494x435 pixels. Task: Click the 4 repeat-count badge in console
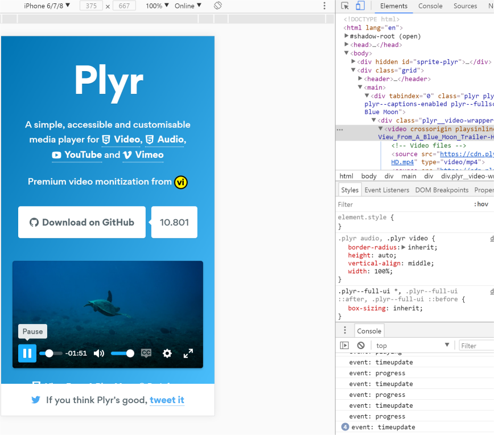[x=345, y=427]
